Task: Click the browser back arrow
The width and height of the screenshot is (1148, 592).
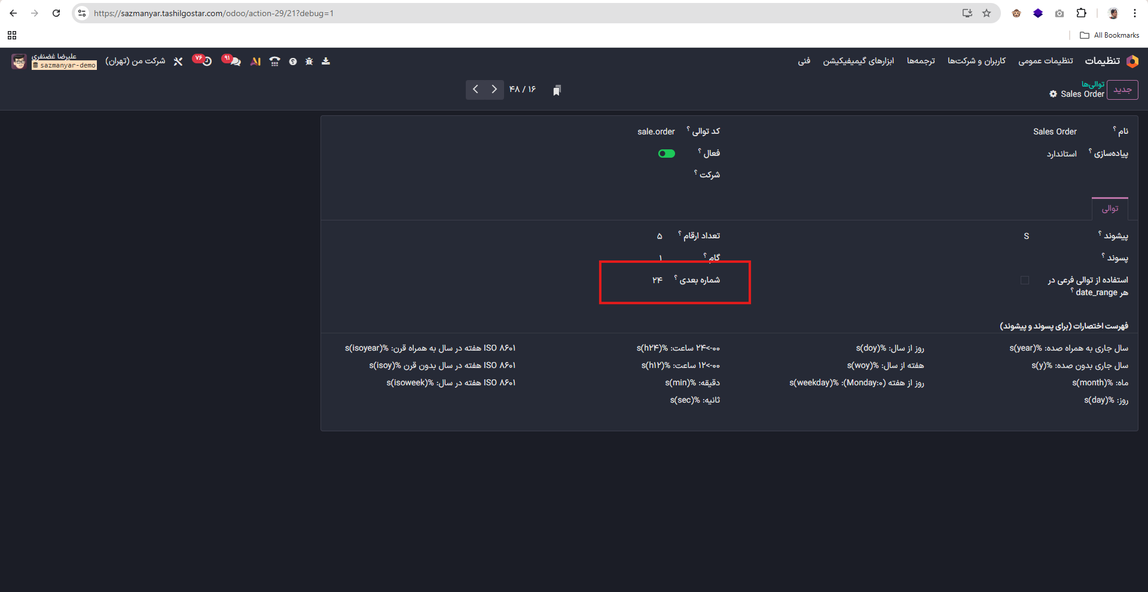Action: [13, 13]
